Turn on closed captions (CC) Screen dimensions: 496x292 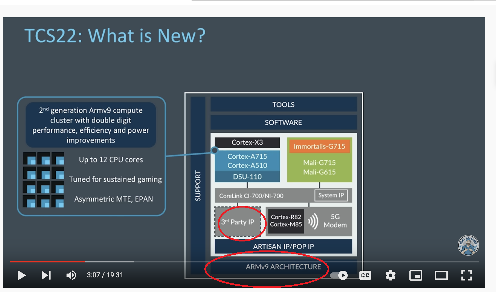point(365,275)
